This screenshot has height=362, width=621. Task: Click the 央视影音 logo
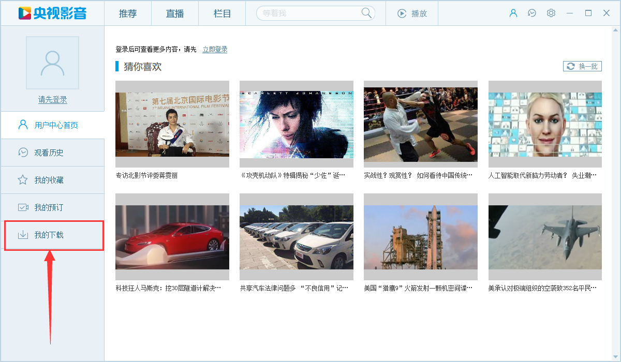52,13
